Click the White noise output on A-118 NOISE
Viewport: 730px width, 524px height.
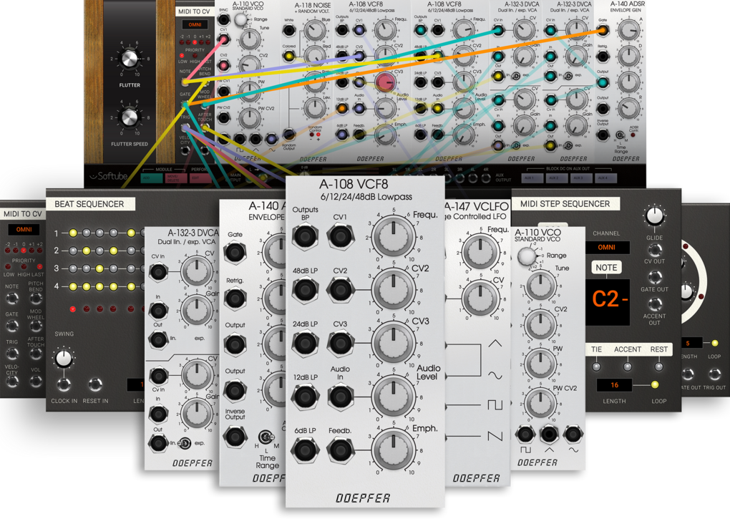[289, 30]
